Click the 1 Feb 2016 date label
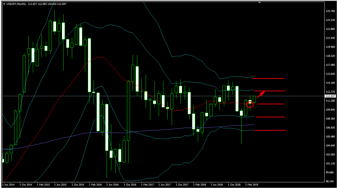This screenshot has width=337, height=188. click(x=95, y=185)
